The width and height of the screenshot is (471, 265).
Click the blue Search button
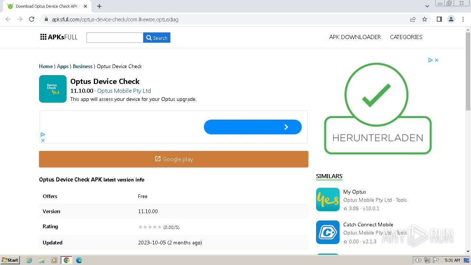[x=157, y=38]
